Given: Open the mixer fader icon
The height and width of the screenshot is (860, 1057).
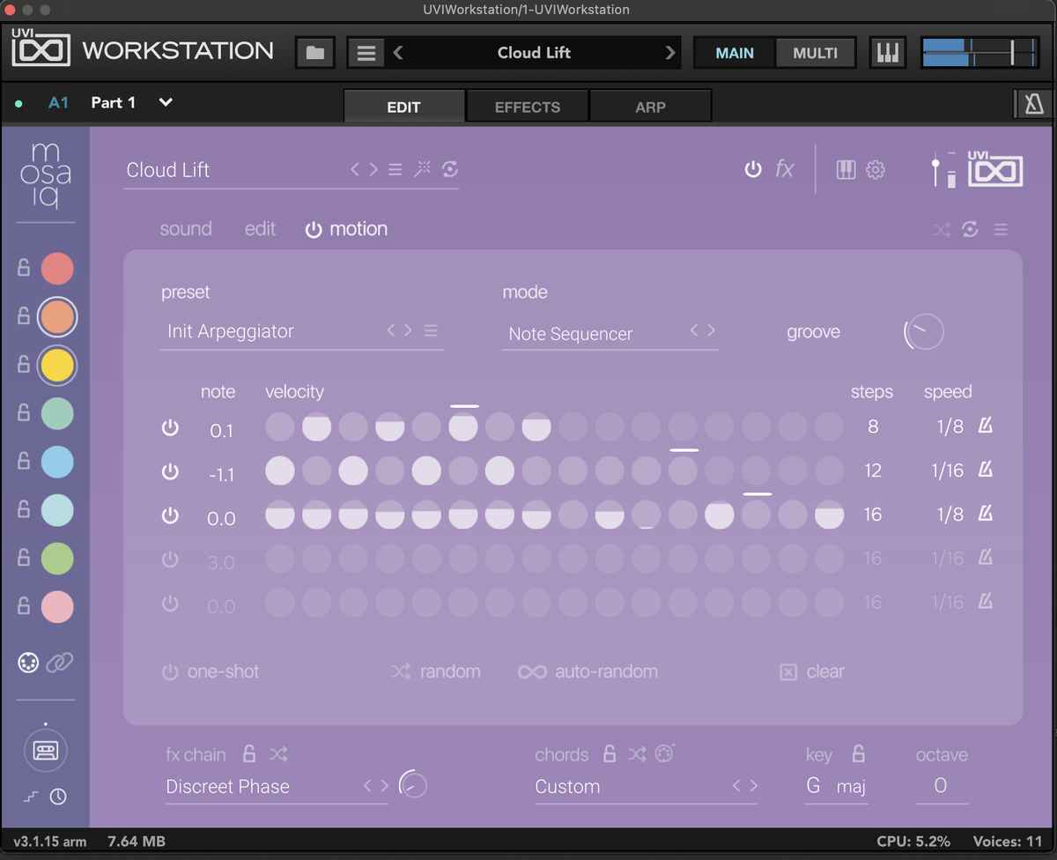Looking at the screenshot, I should click(943, 169).
